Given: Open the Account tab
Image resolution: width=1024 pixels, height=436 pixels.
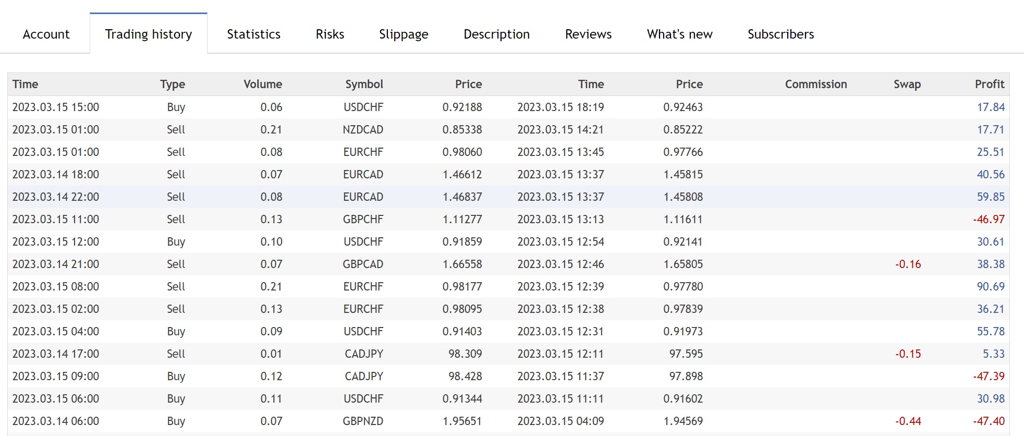Looking at the screenshot, I should (x=46, y=34).
